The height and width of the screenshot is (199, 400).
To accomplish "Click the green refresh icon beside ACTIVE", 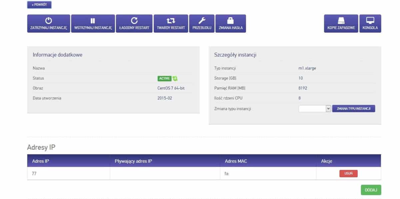I will pyautogui.click(x=175, y=79).
